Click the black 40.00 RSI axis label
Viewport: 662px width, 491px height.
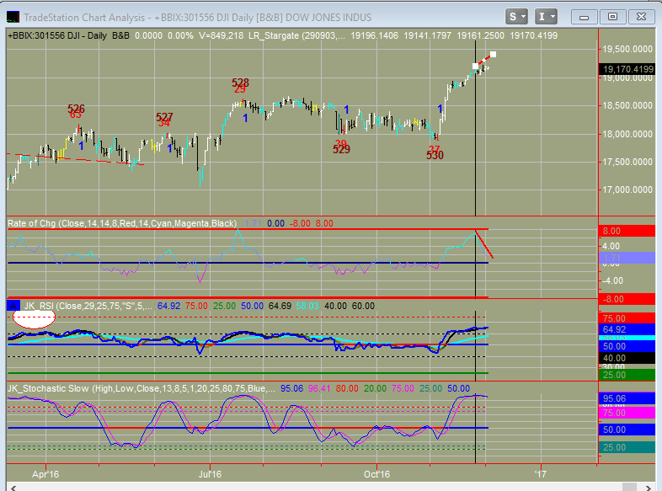(x=627, y=358)
